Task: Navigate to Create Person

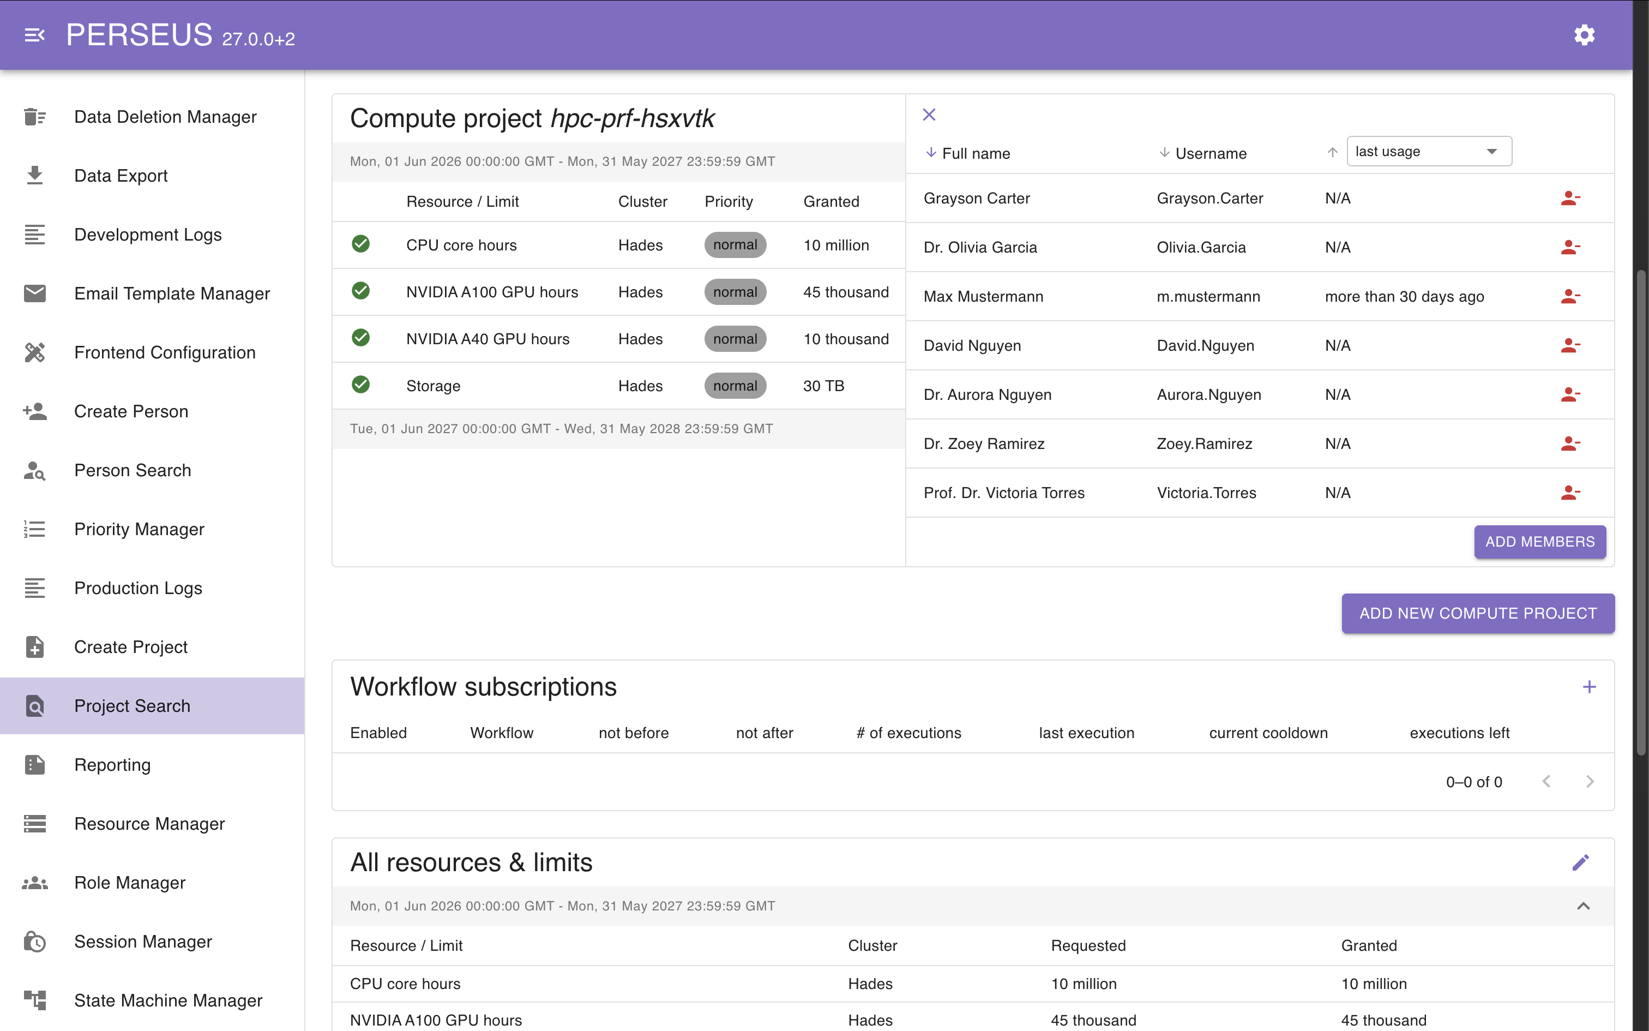Action: [153, 412]
